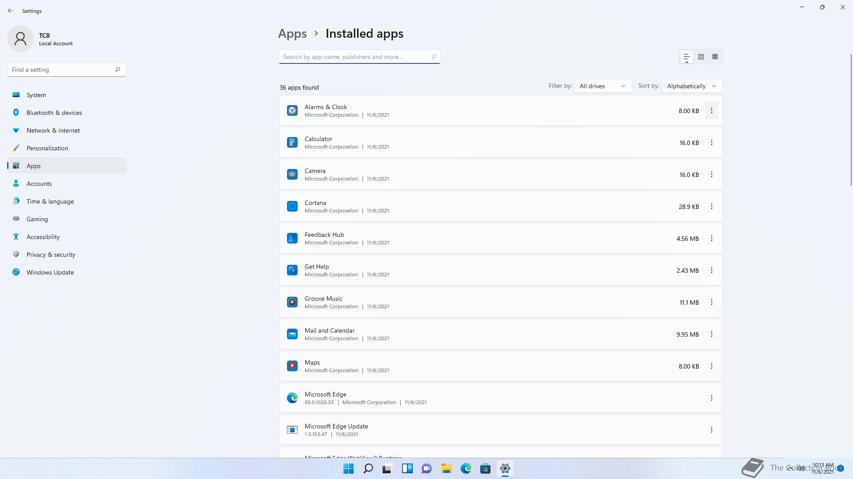Click the 4.56 MB size of Feedback Hub
This screenshot has width=853, height=479.
coord(688,239)
